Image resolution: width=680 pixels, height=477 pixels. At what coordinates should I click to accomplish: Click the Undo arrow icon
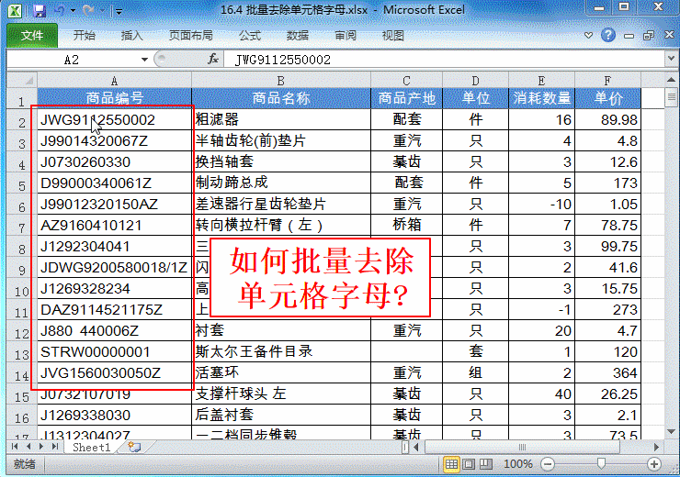click(x=61, y=11)
